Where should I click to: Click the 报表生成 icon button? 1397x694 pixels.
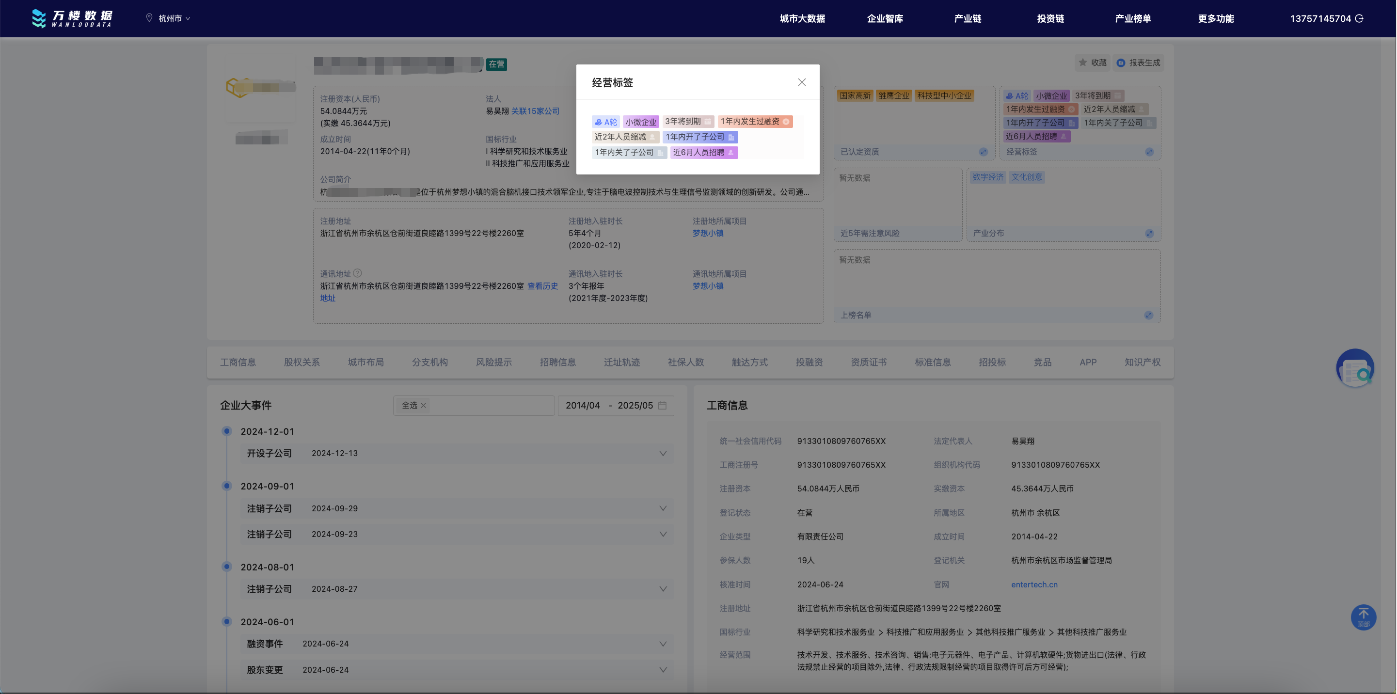pos(1121,63)
